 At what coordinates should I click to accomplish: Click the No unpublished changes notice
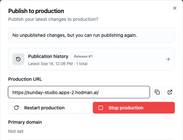(91, 35)
